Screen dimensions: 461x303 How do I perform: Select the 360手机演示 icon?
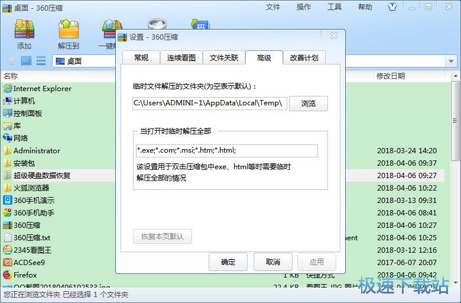click(x=8, y=201)
